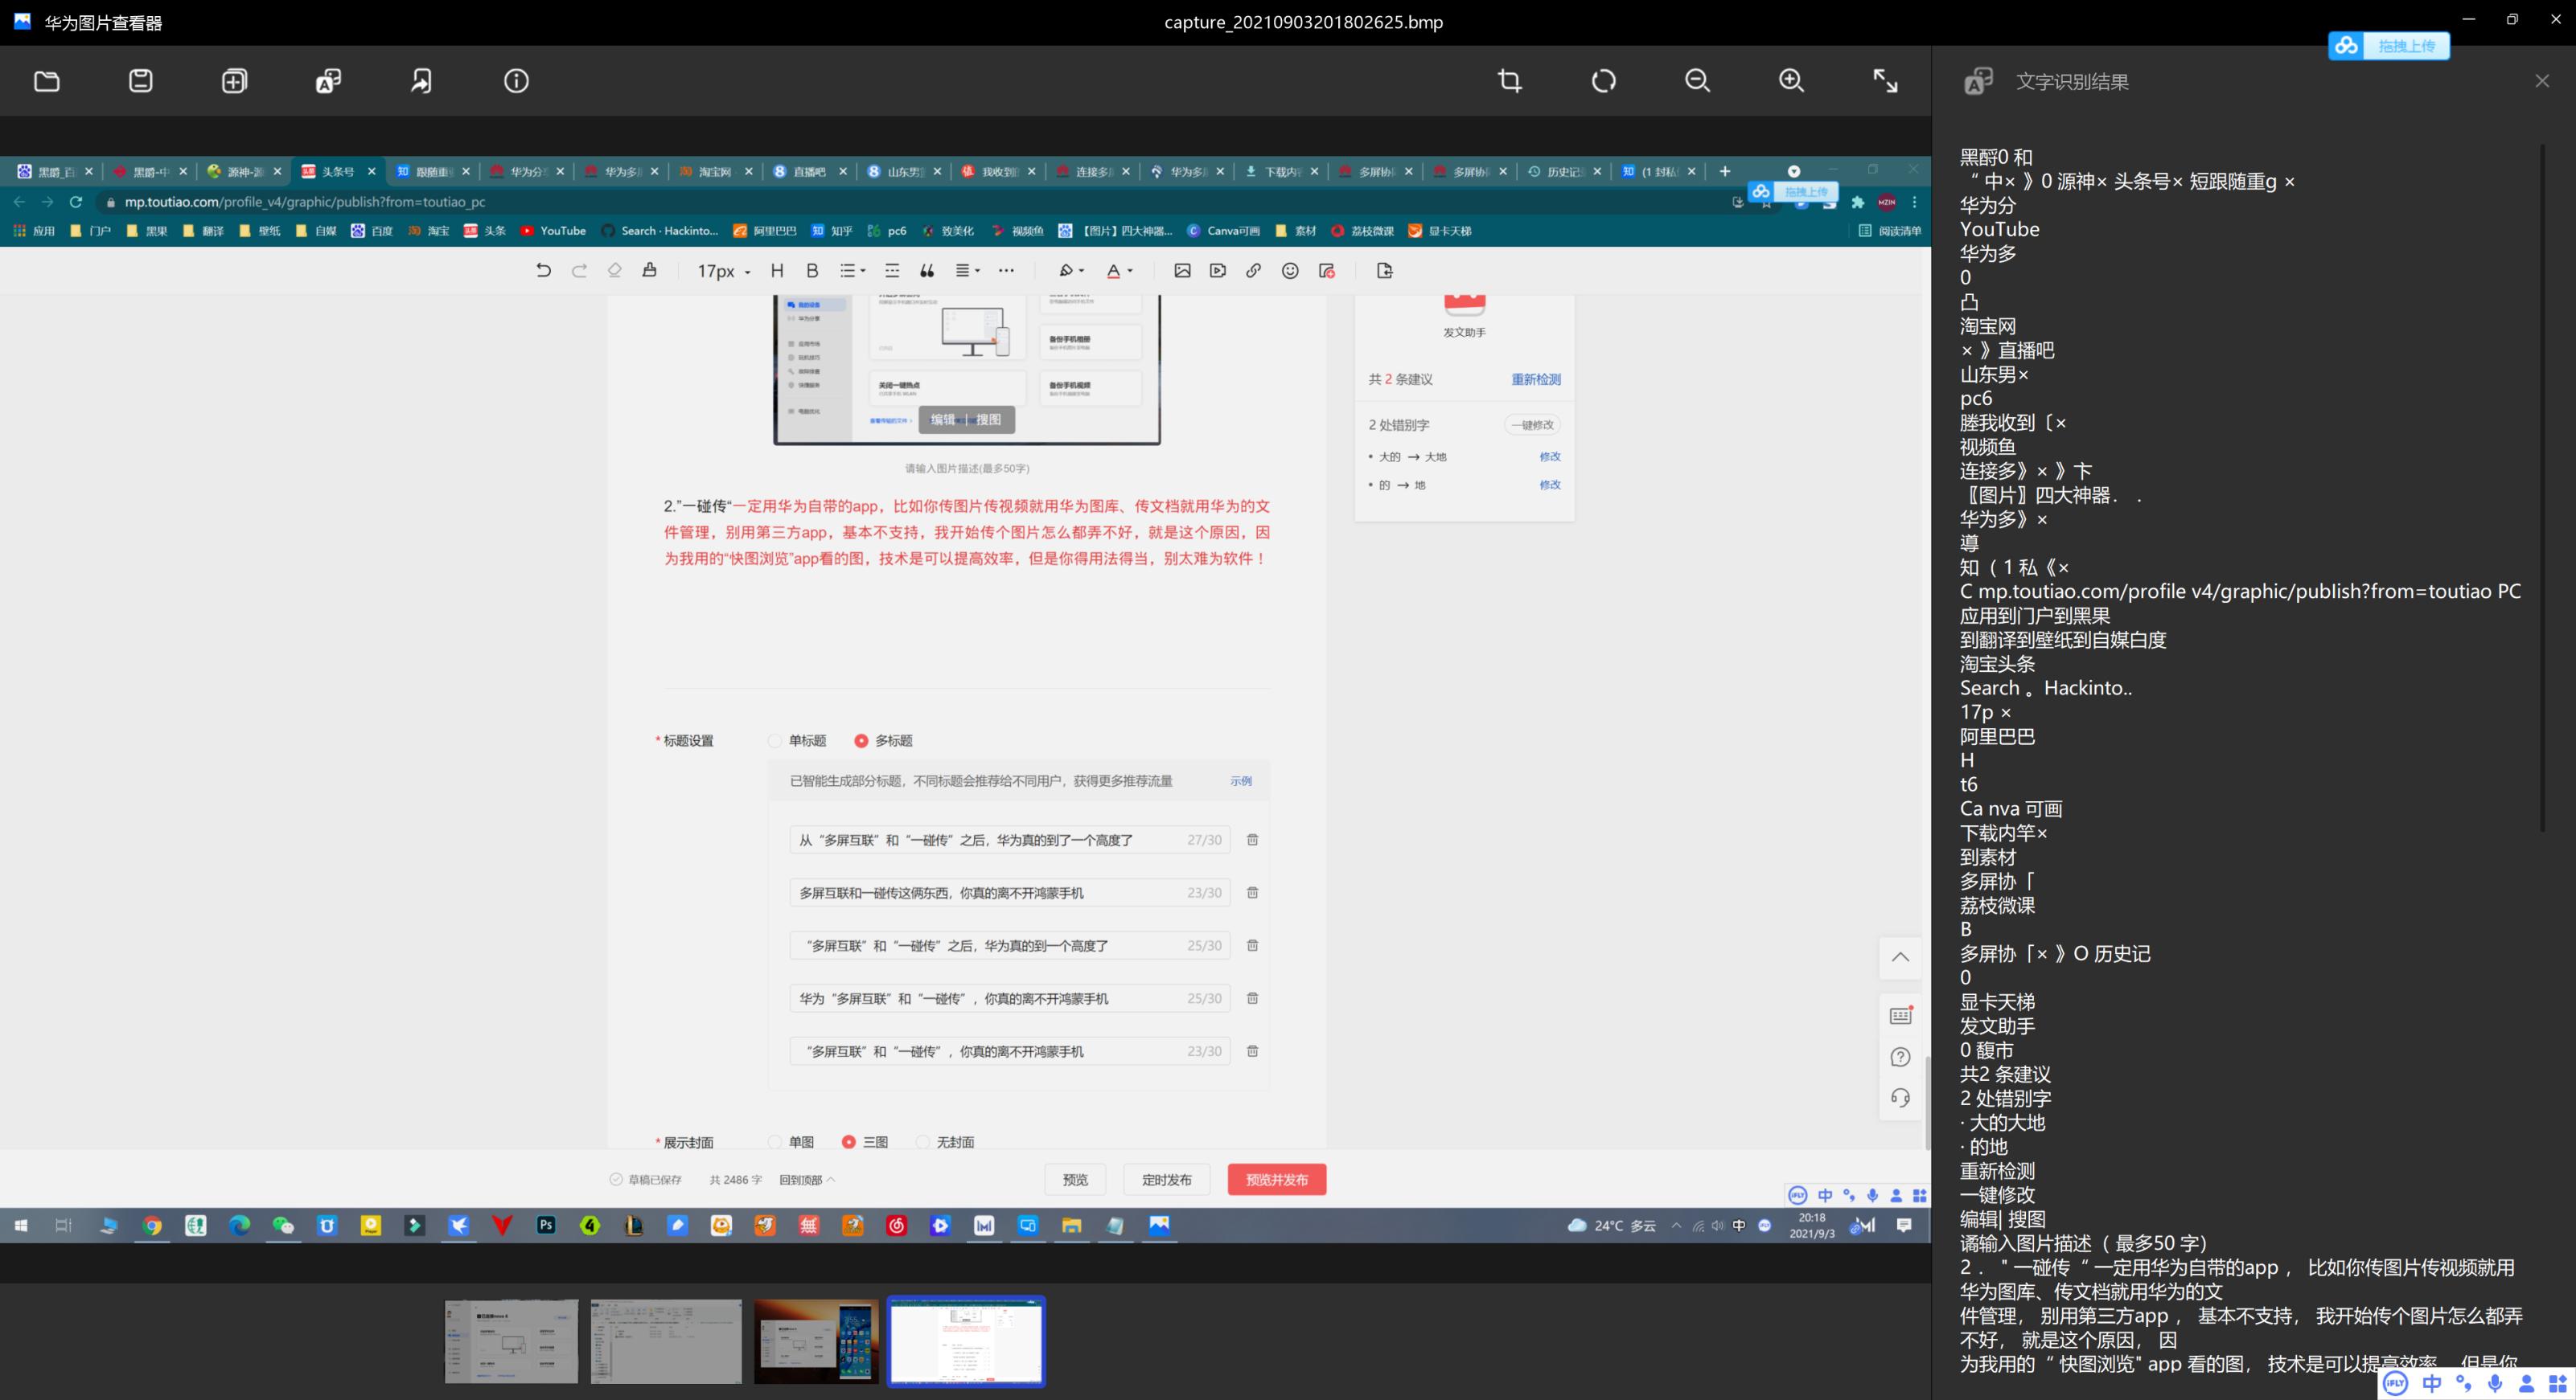Screen dimensions: 2576x1400
Task: Show image information with the info icon
Action: point(516,81)
